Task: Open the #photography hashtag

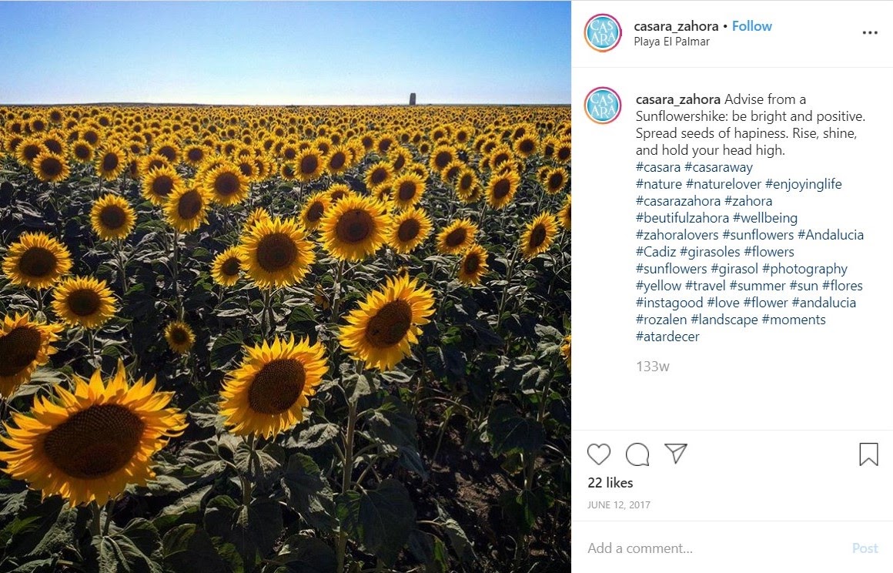Action: pos(808,268)
